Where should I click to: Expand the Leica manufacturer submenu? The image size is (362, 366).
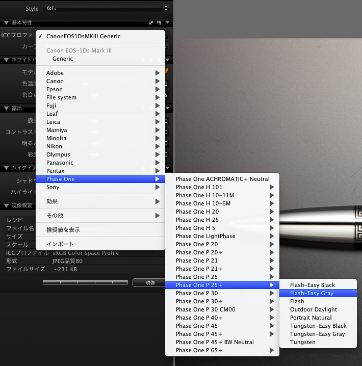point(53,122)
